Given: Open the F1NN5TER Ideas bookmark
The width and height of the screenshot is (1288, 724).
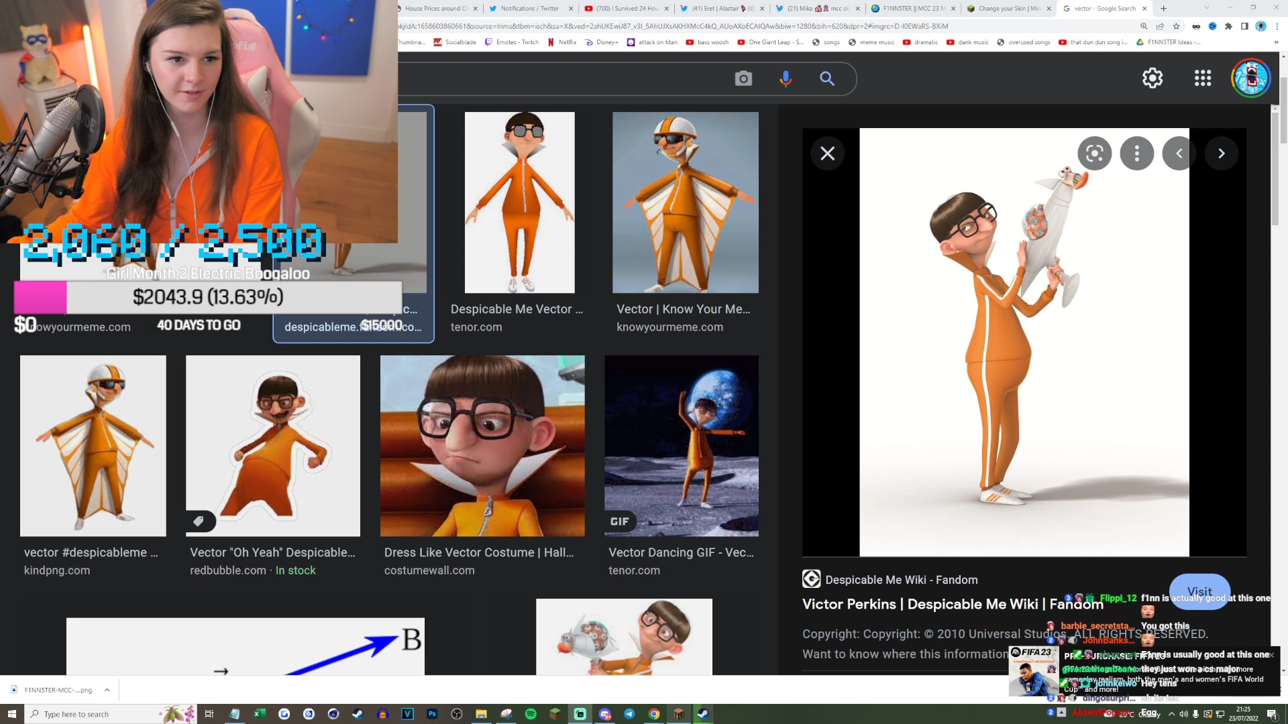Looking at the screenshot, I should (x=1168, y=42).
